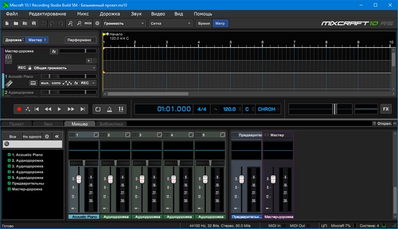Toggle visibility checkbox for 2. Аудиодорожка

click(9, 160)
